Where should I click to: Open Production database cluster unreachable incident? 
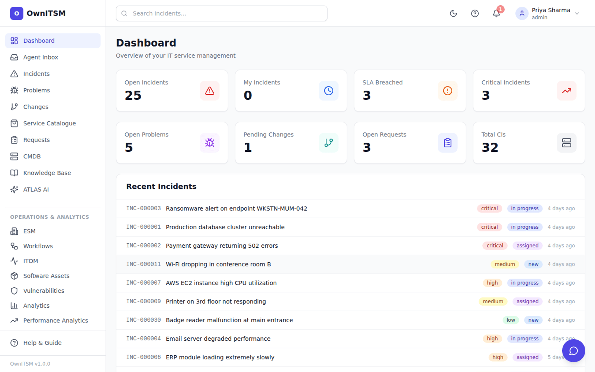coord(350,227)
